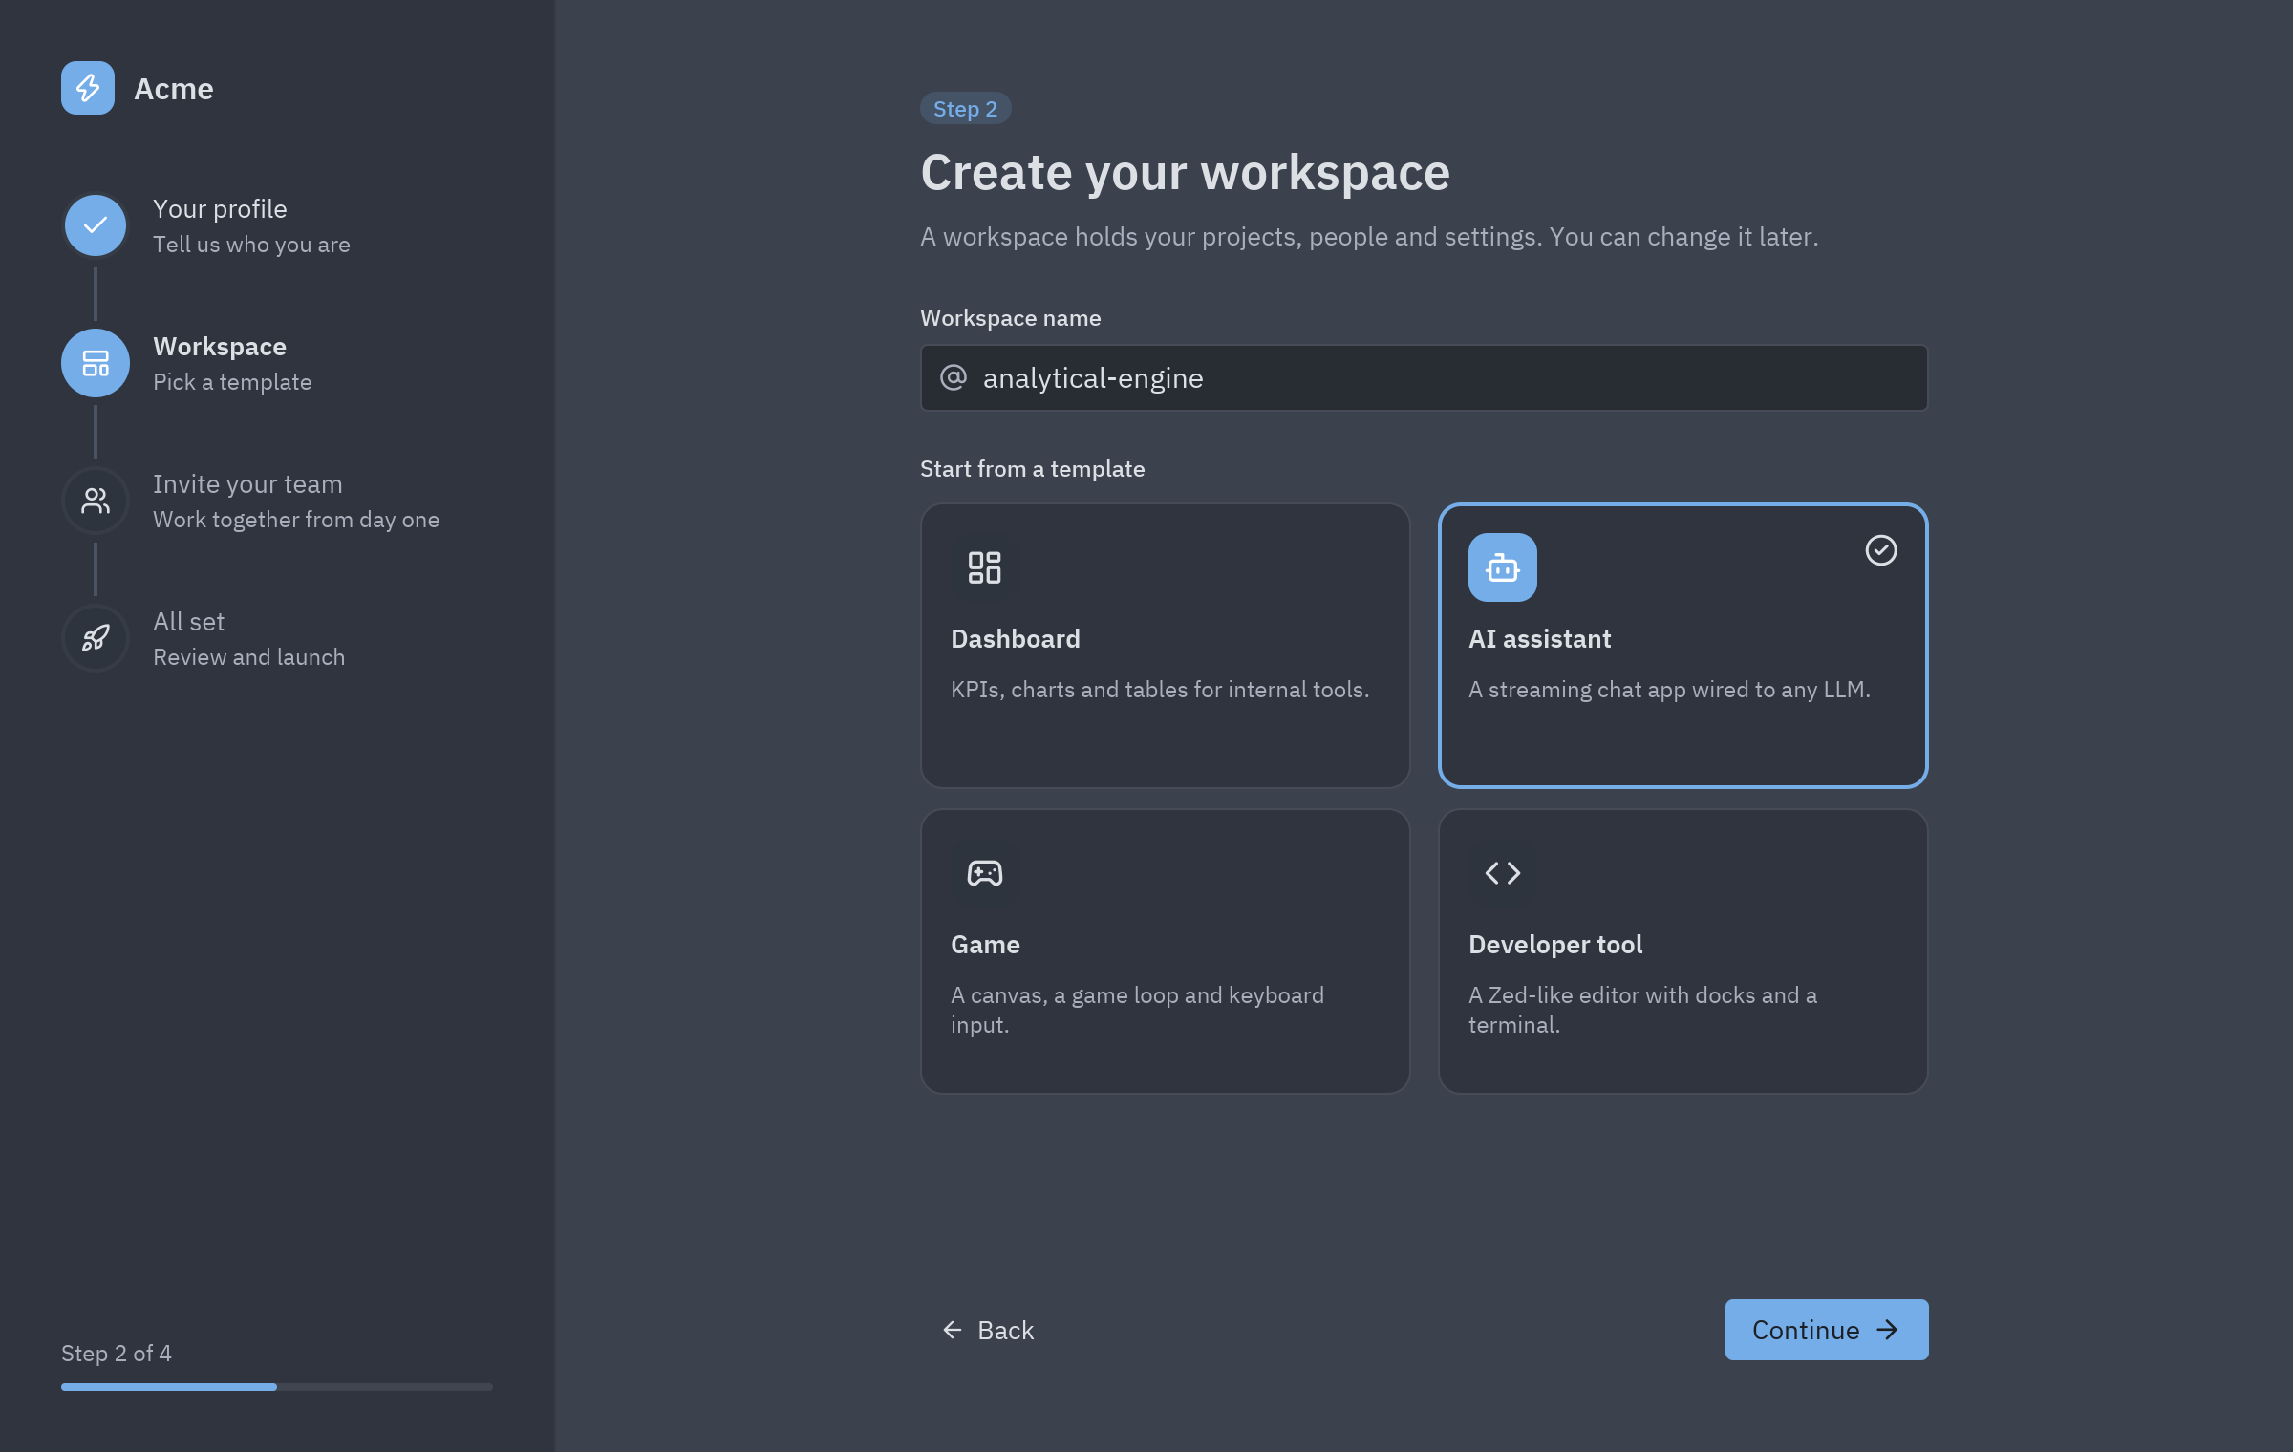Click the 'Start from a template' label
Viewport: 2293px width, 1452px height.
click(1033, 469)
